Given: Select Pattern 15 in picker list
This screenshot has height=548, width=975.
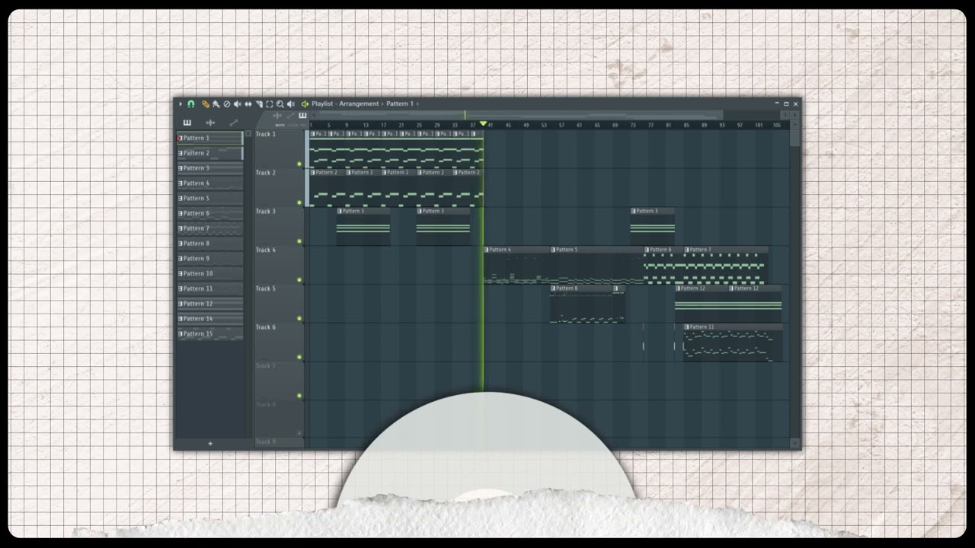Looking at the screenshot, I should click(209, 334).
